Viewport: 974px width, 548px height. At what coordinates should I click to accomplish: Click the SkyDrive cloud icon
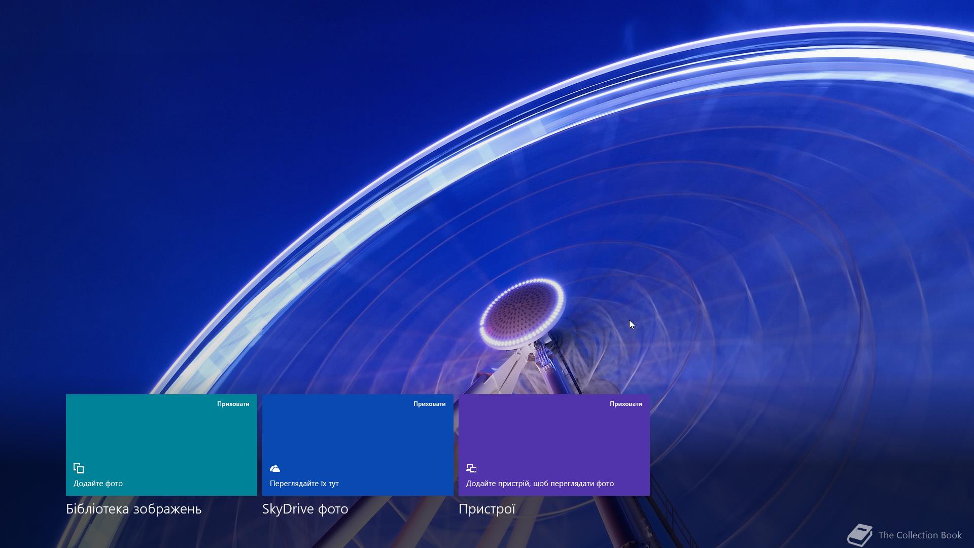coord(275,468)
